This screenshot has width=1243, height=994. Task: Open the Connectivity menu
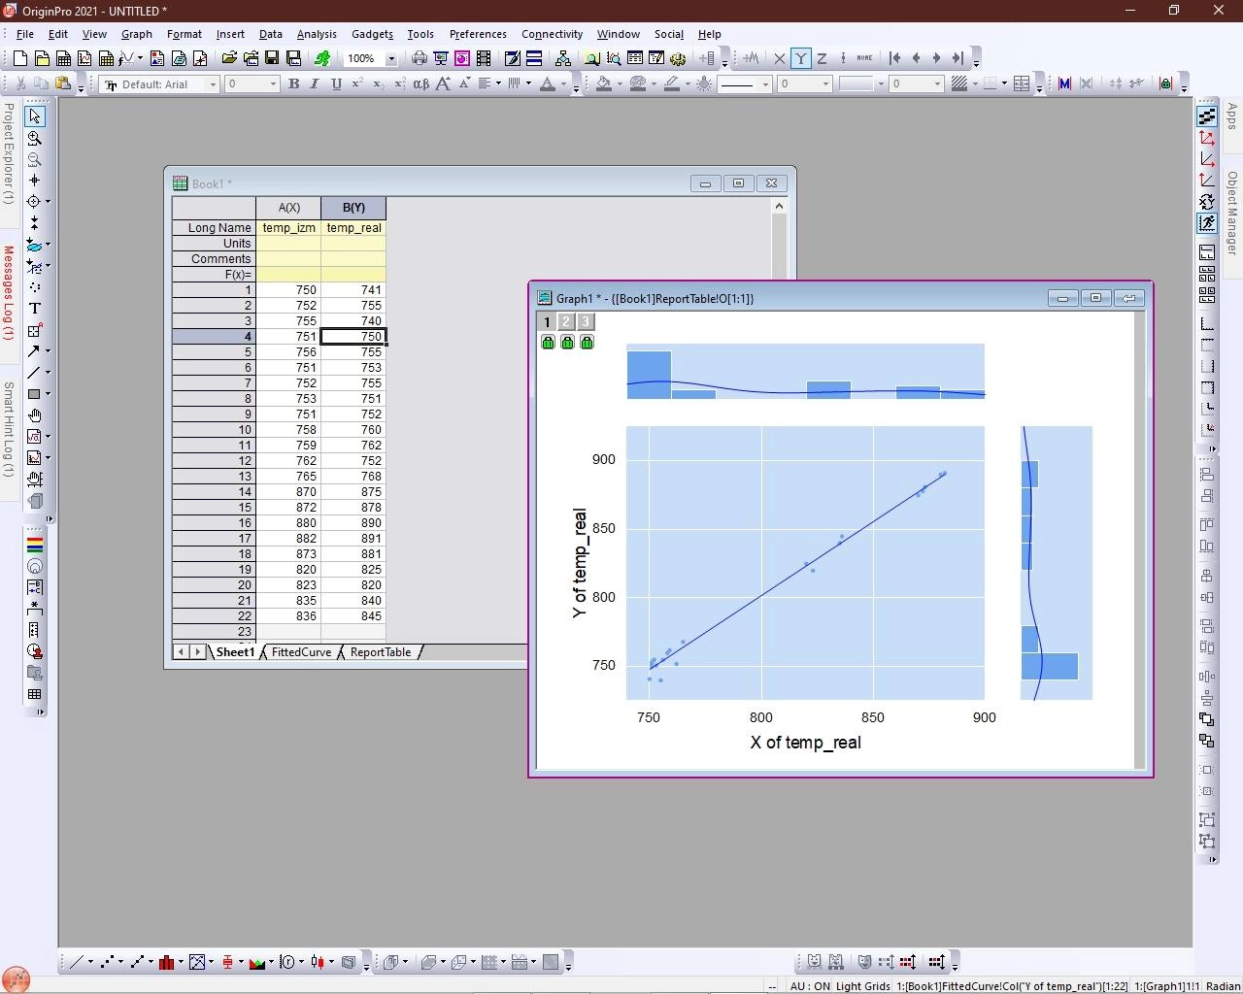[x=552, y=34]
